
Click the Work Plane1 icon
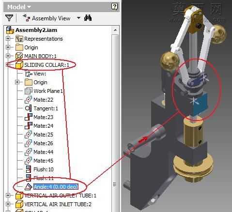pos(29,91)
